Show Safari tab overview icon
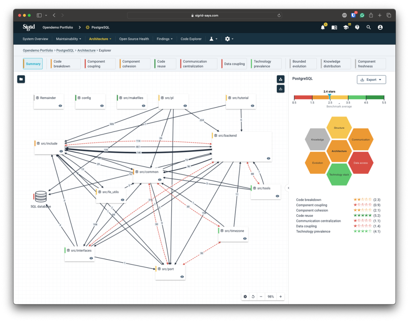Screen dimensions: 409x322 (x=389, y=16)
